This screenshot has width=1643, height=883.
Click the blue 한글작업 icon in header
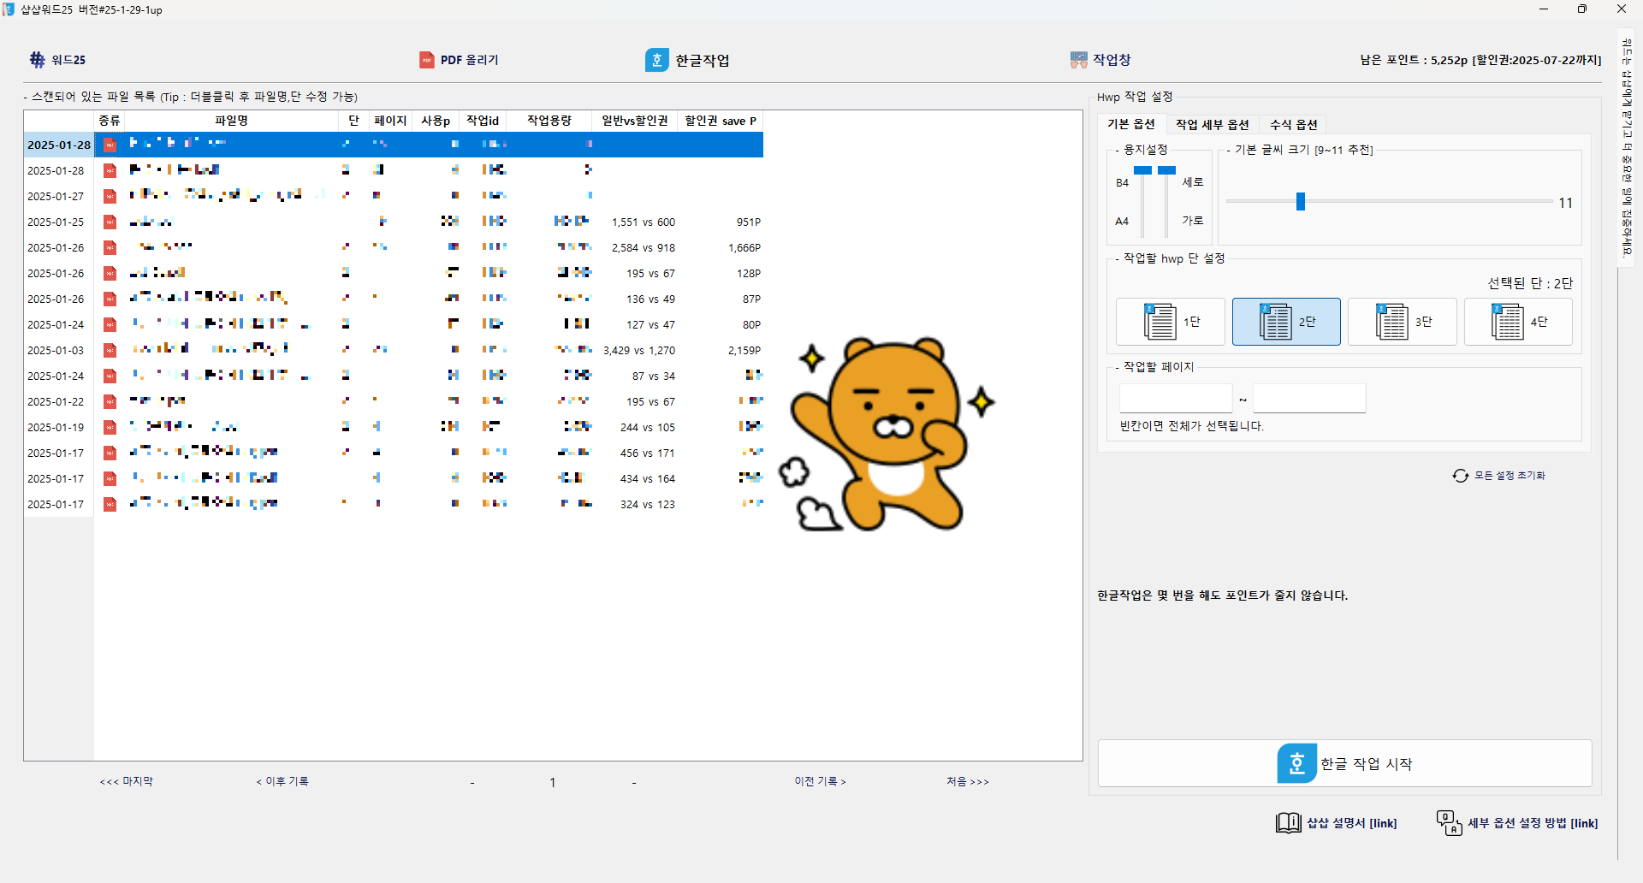tap(656, 60)
